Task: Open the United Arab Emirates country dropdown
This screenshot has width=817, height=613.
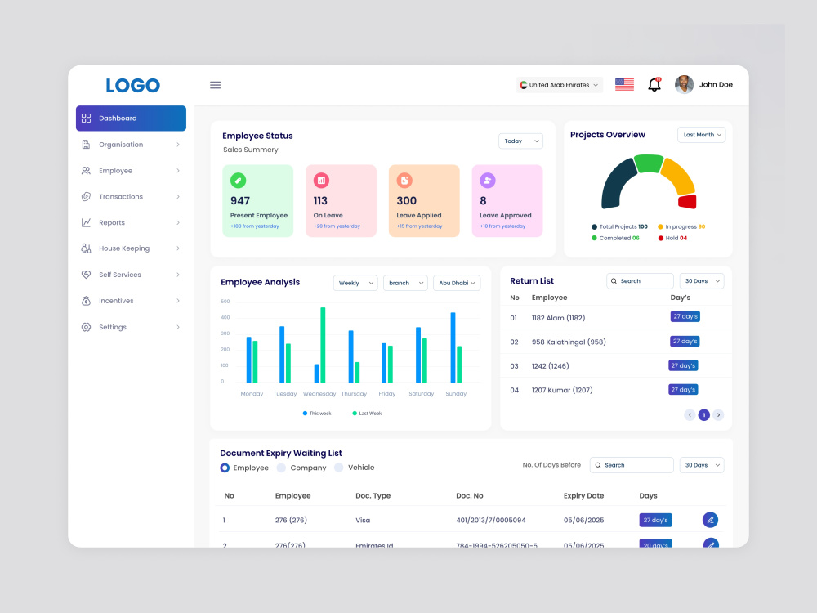Action: click(559, 85)
